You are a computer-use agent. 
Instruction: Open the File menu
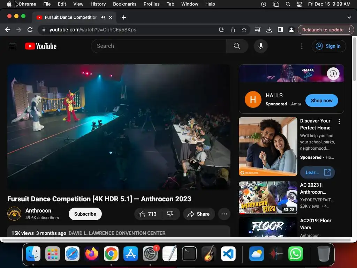[47, 4]
